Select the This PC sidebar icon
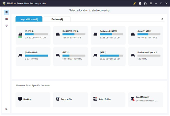The height and width of the screenshot is (116, 170). coord(6,12)
